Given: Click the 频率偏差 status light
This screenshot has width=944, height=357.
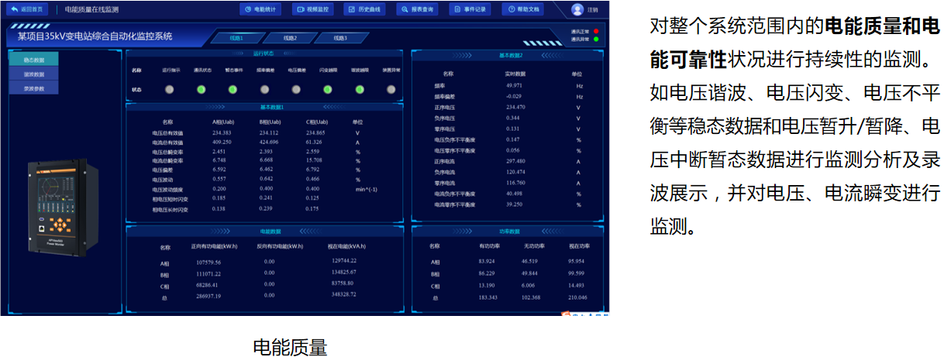Looking at the screenshot, I should point(264,90).
